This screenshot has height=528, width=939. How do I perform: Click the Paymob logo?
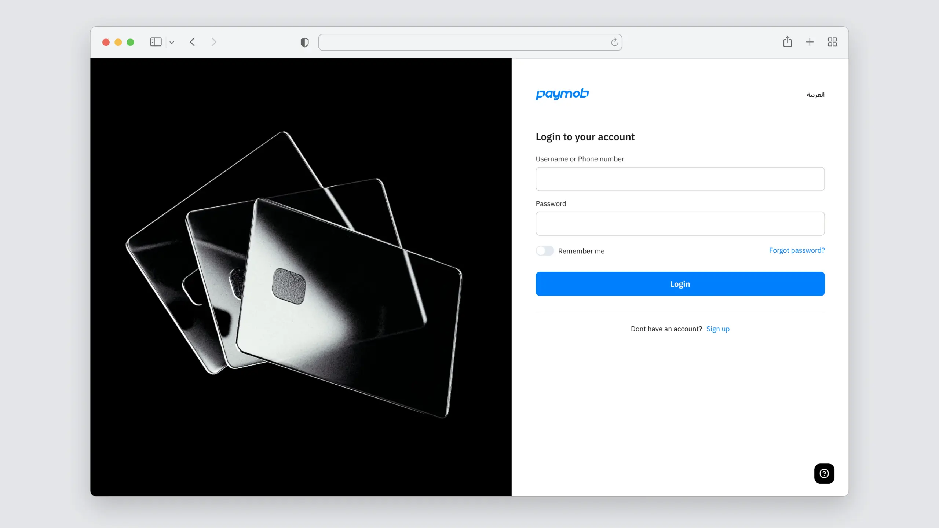(562, 94)
